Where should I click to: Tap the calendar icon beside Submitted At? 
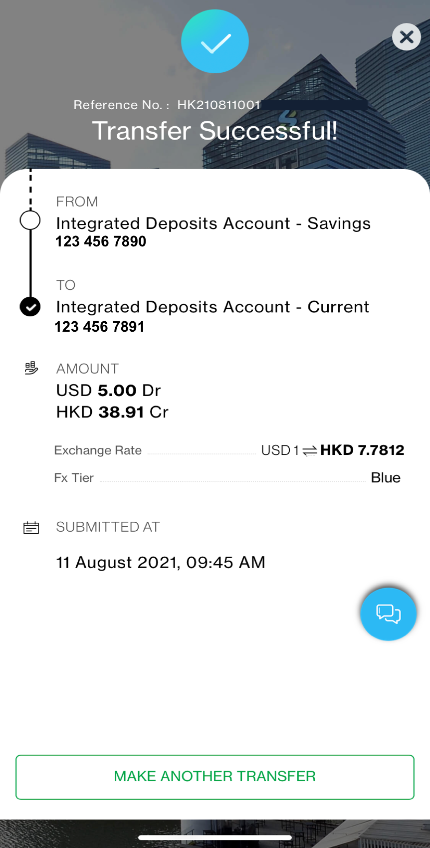[31, 527]
